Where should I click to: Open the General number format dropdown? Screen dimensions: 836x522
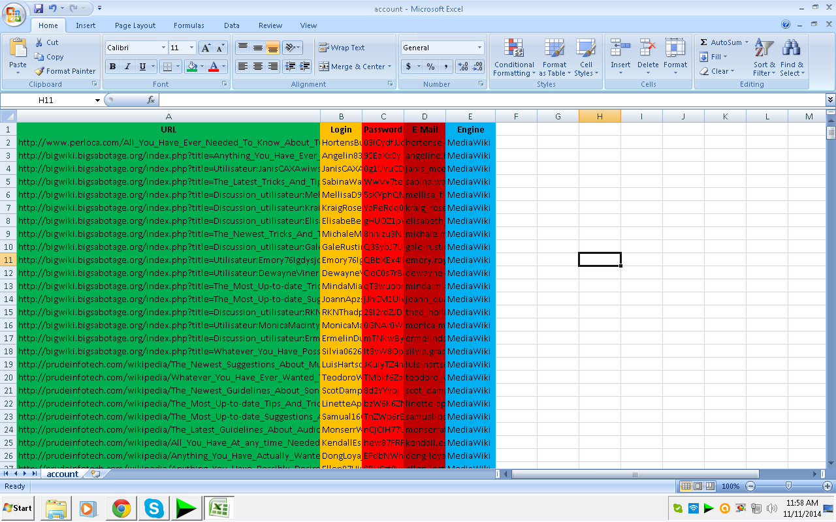pos(479,48)
